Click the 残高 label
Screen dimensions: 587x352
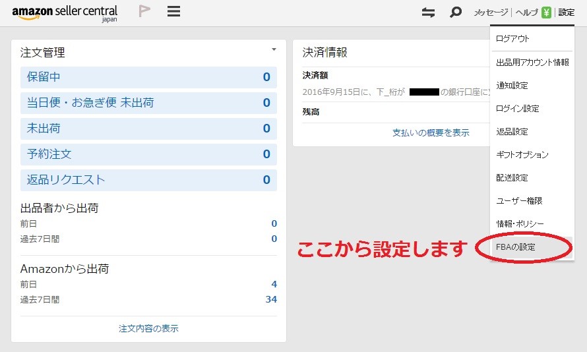pos(311,112)
